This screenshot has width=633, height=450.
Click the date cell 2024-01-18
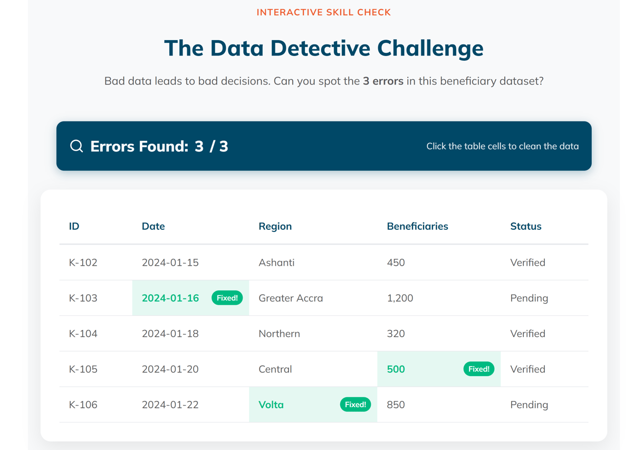pos(170,334)
